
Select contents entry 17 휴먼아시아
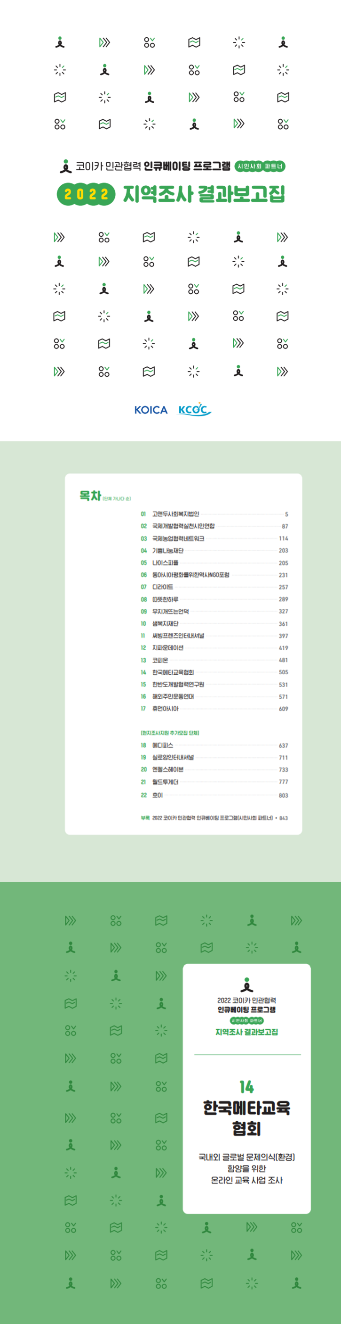coord(214,709)
